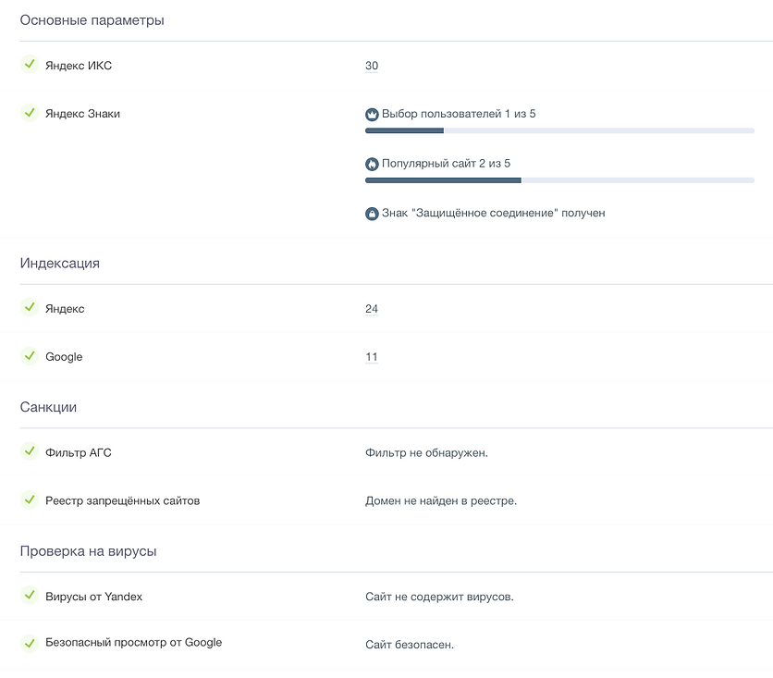
Task: Click the text Популярный сайт 2 из 5
Action: [x=446, y=164]
